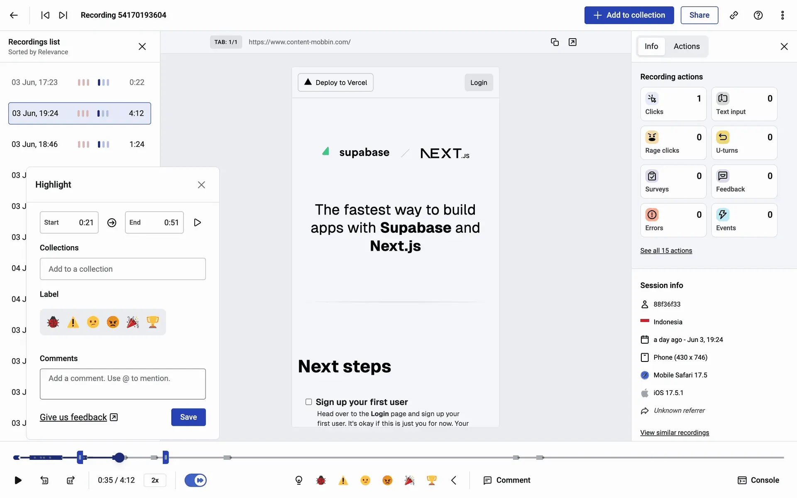Skip to next recording icon

pyautogui.click(x=63, y=15)
